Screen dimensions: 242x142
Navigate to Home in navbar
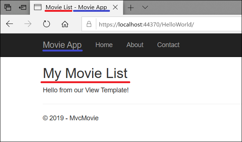104,45
